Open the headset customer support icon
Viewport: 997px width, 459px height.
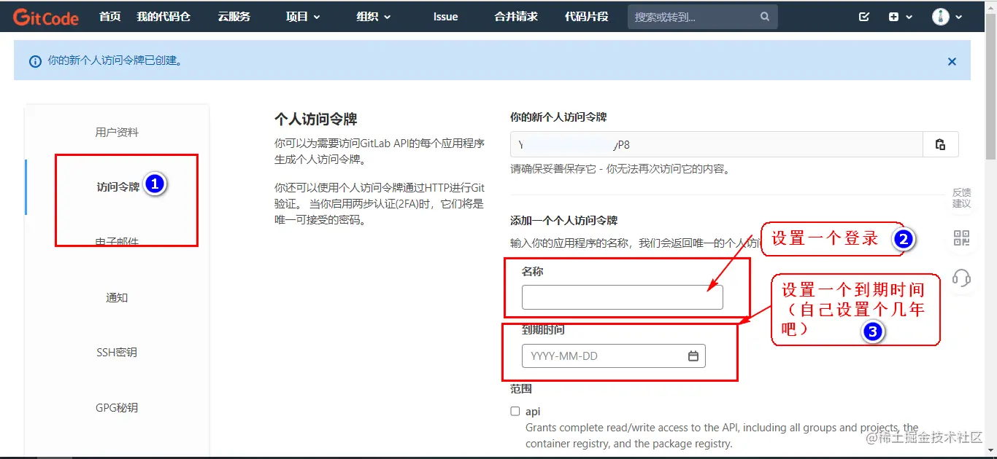pos(961,278)
